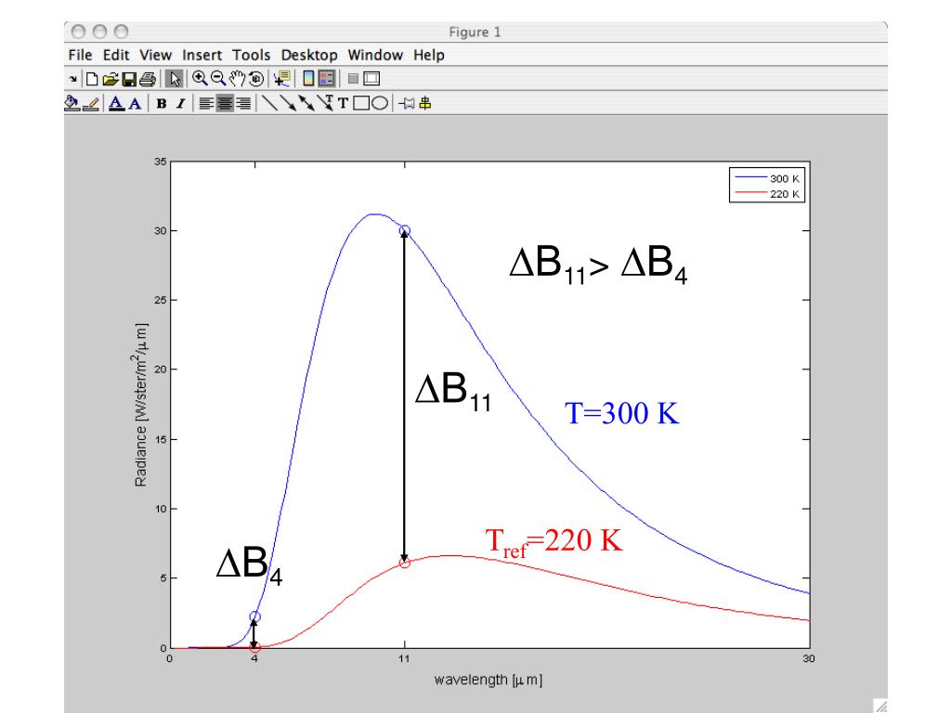The height and width of the screenshot is (713, 951).
Task: Click the y-axis tick label 35
Action: 160,162
